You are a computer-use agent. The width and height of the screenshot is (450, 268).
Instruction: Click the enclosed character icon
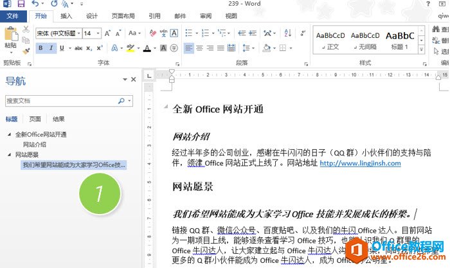[x=174, y=48]
